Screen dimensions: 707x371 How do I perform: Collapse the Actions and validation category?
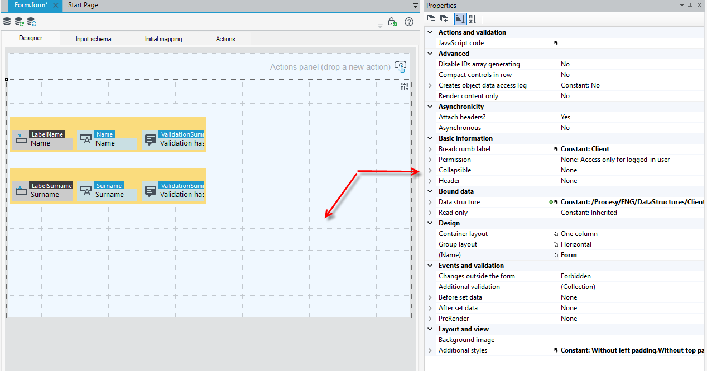[430, 32]
